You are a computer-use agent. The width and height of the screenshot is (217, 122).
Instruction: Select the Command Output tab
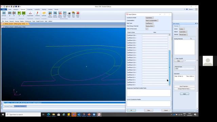pos(8,106)
